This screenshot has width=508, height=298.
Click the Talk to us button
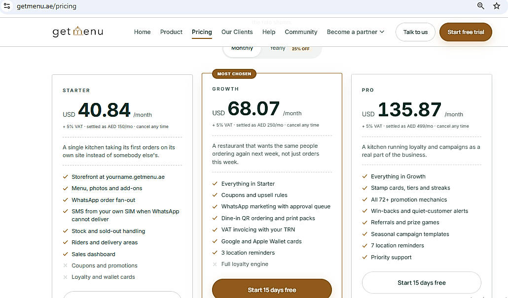(x=415, y=32)
